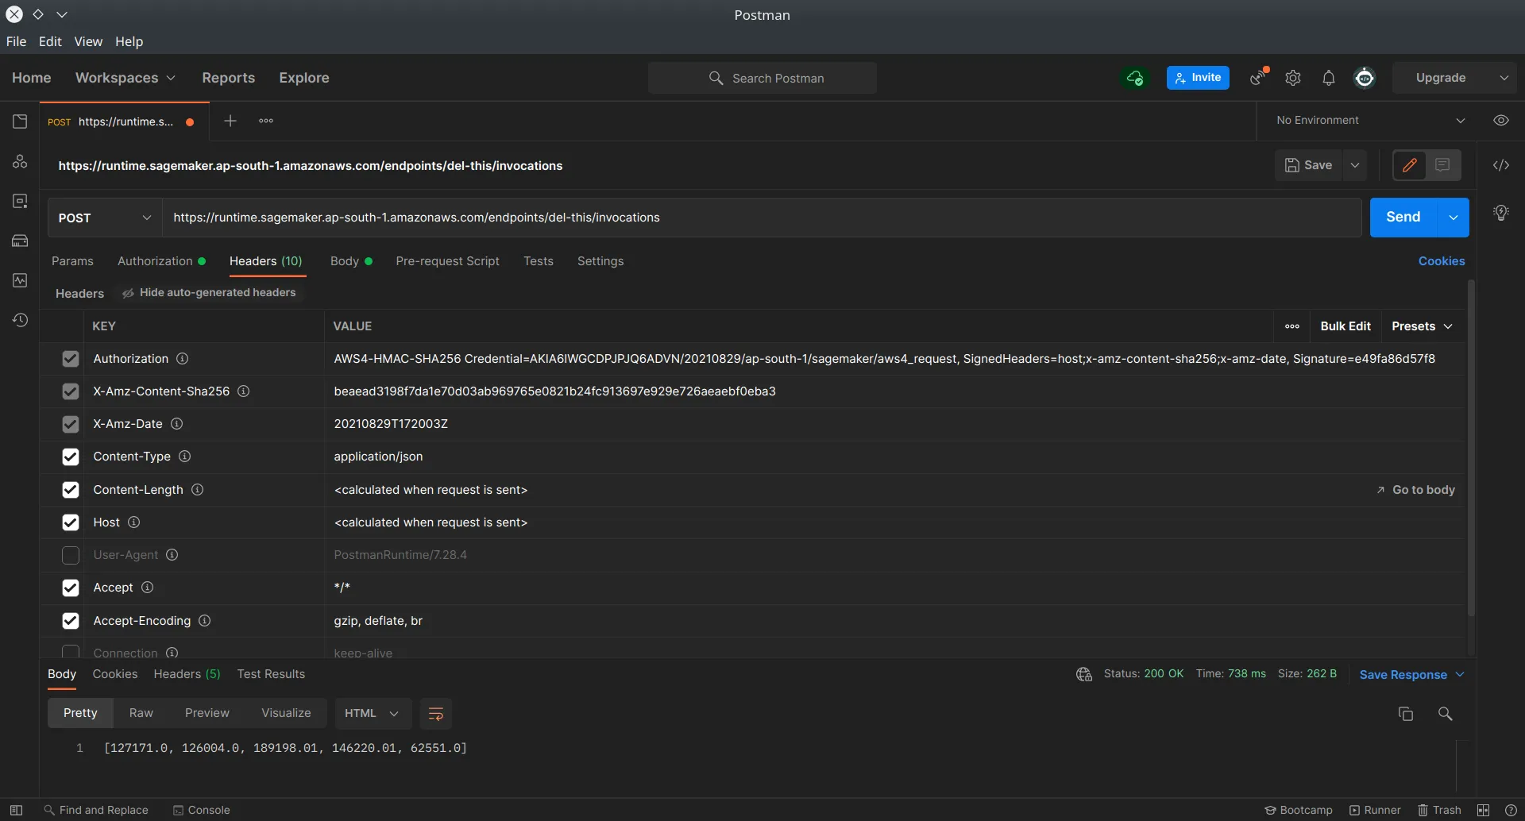The height and width of the screenshot is (821, 1525).
Task: Search within the response body
Action: click(x=1446, y=714)
